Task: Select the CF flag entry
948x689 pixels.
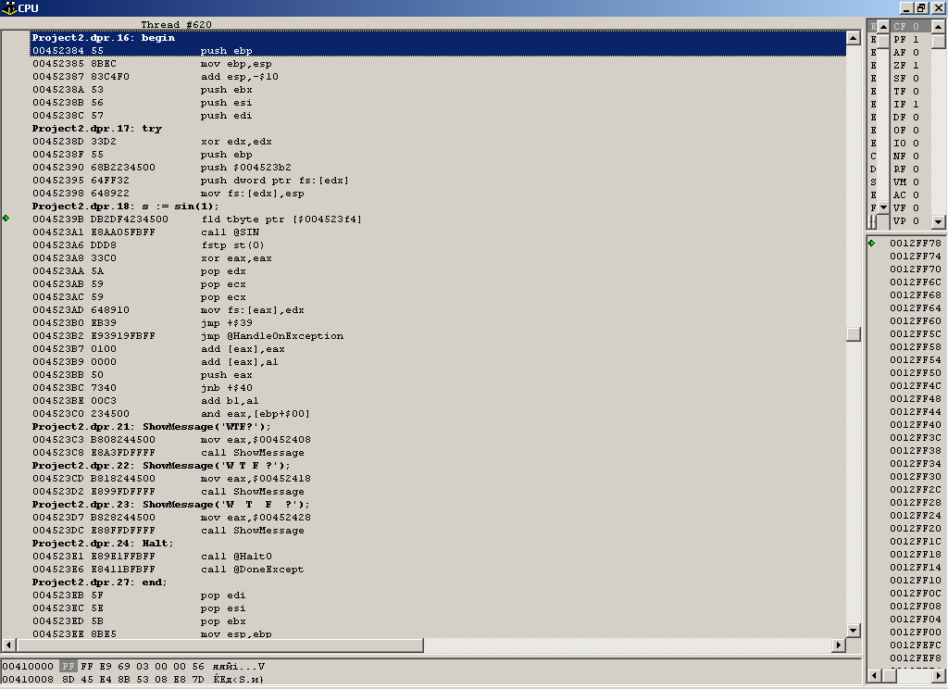Action: [x=906, y=27]
